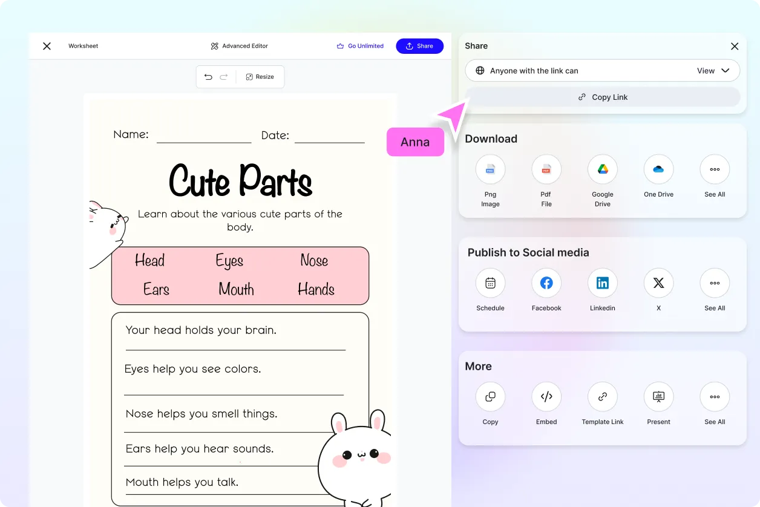The height and width of the screenshot is (507, 760).
Task: Download as Pdf File
Action: [x=546, y=169]
